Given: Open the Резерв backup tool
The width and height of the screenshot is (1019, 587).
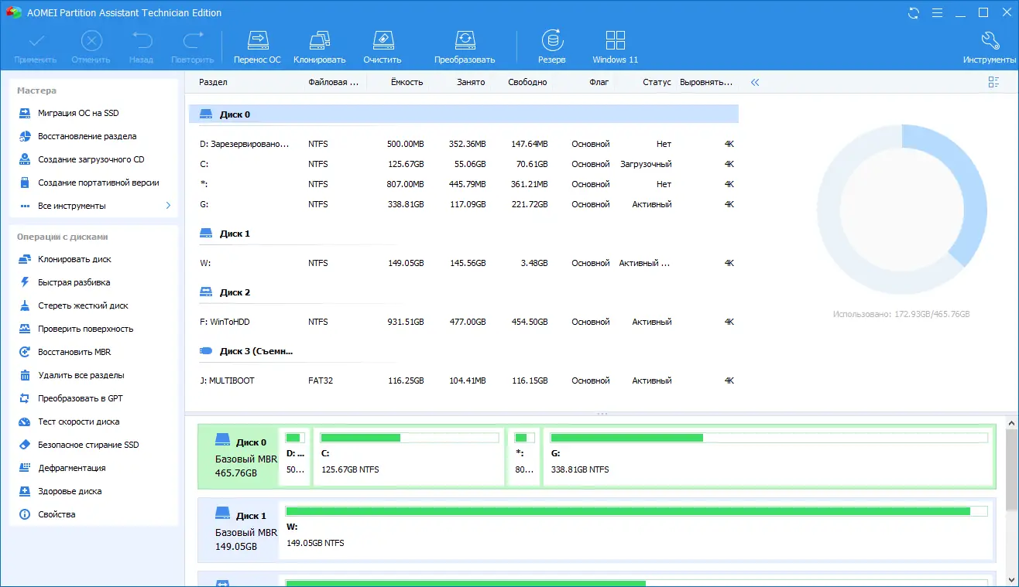Looking at the screenshot, I should [x=552, y=47].
